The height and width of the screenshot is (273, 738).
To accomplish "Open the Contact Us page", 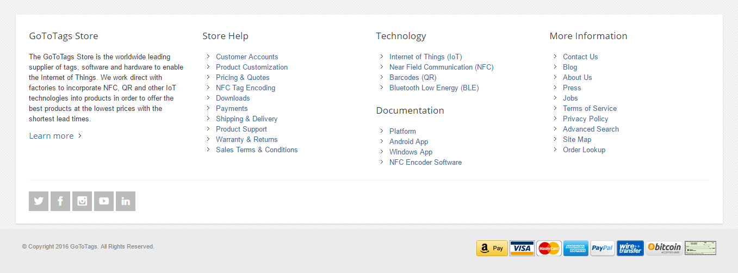I will [580, 57].
